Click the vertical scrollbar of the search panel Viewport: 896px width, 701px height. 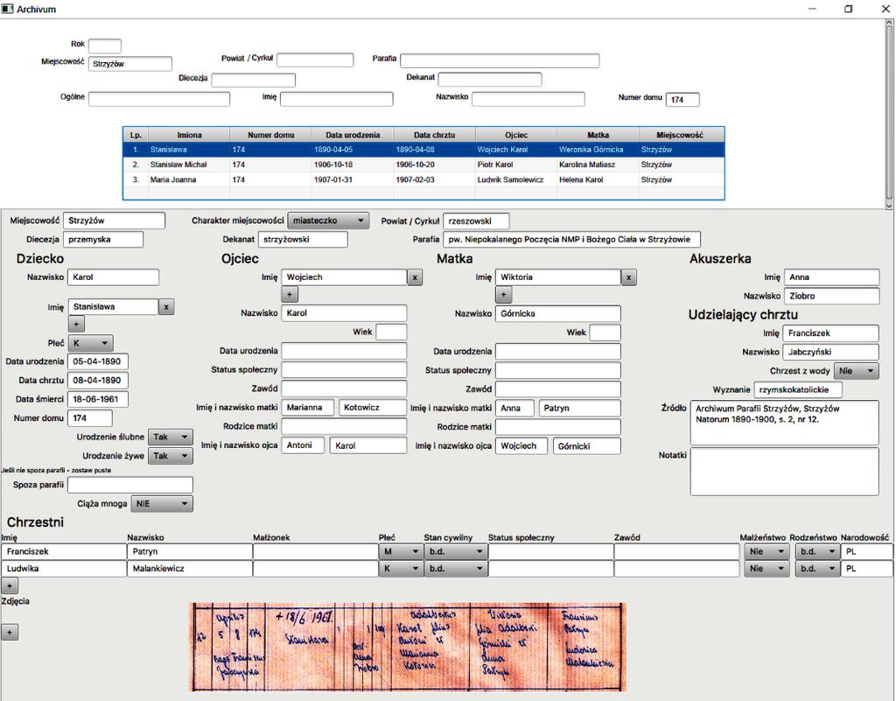tap(889, 115)
